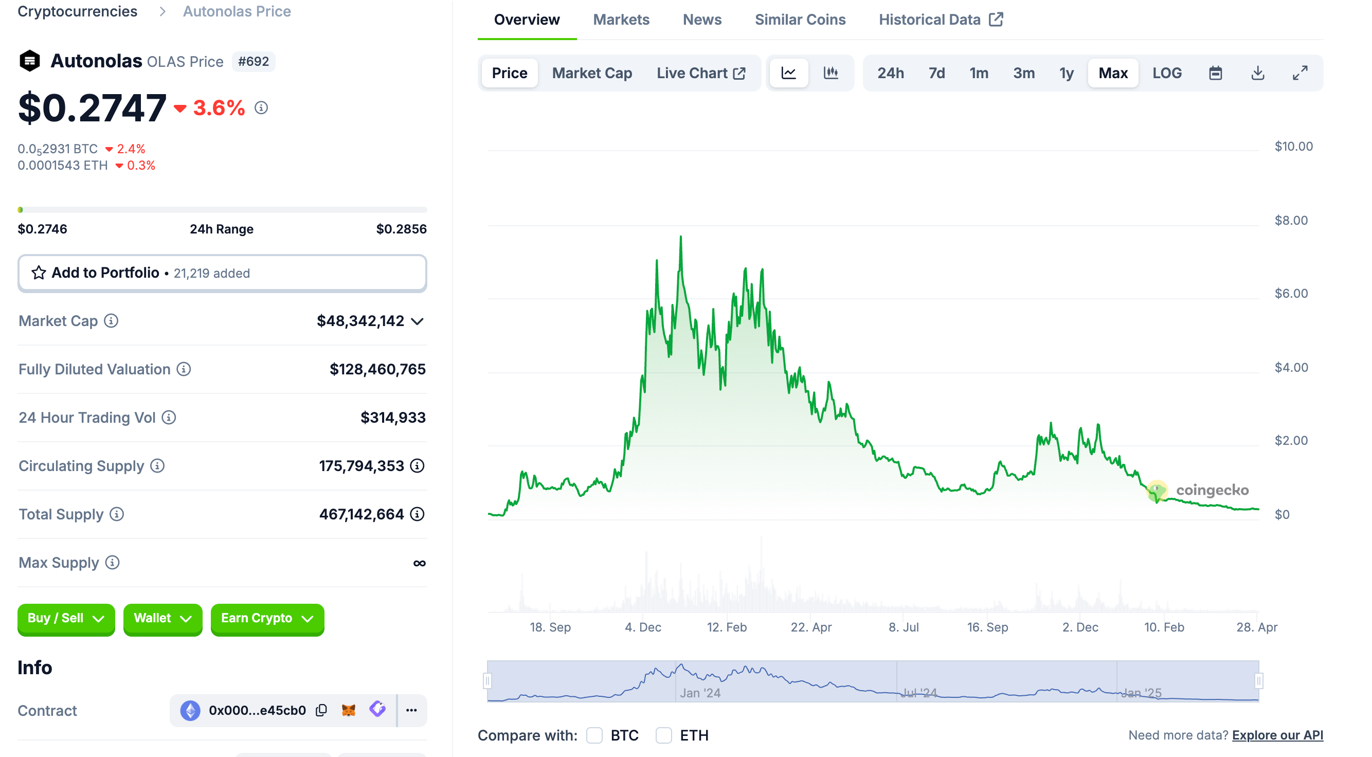
Task: Click the $128,460,765 valuation value
Action: 377,369
